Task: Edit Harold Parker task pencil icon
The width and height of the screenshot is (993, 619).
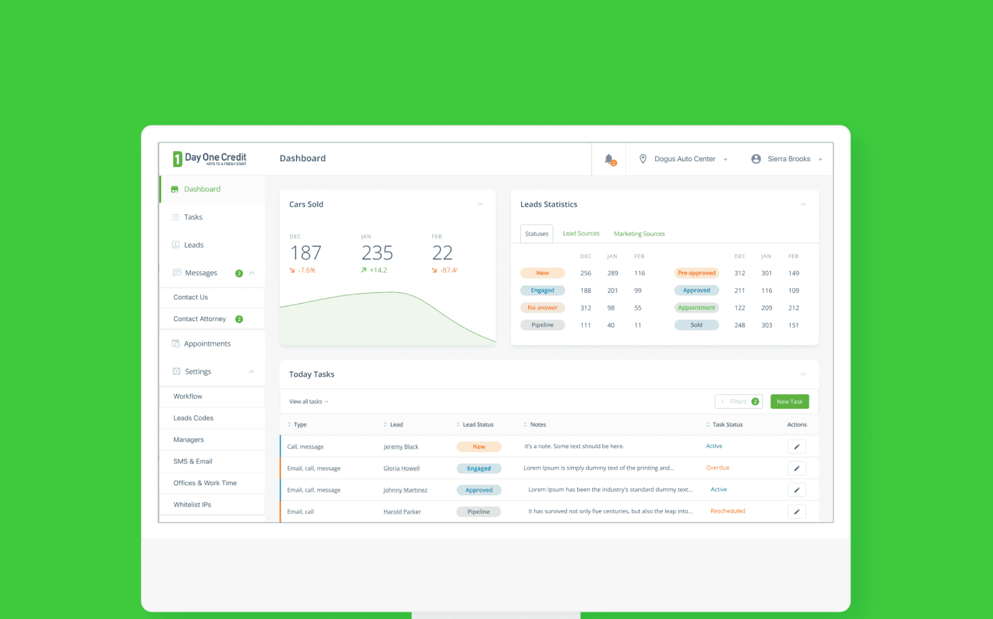Action: (797, 512)
